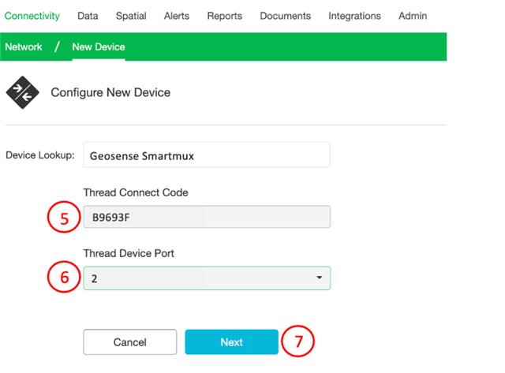505x373 pixels.
Task: Navigate to Integrations
Action: (354, 16)
